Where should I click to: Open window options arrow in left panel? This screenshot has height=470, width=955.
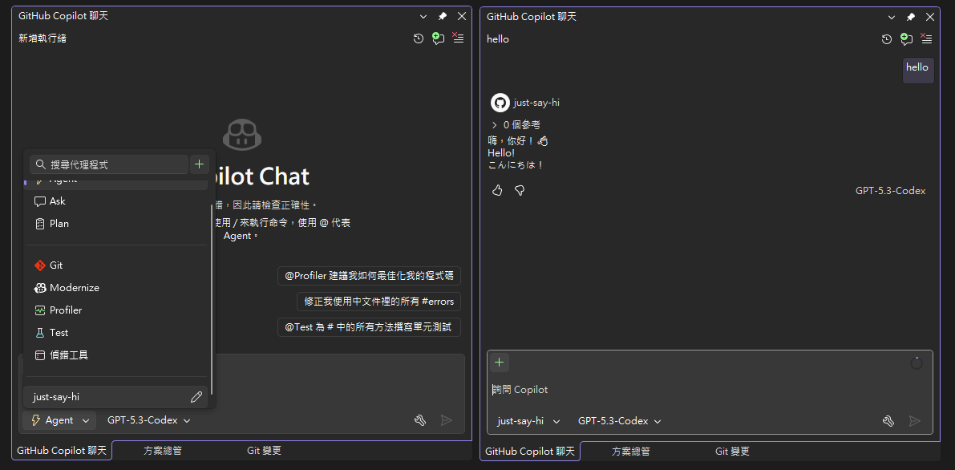point(424,17)
